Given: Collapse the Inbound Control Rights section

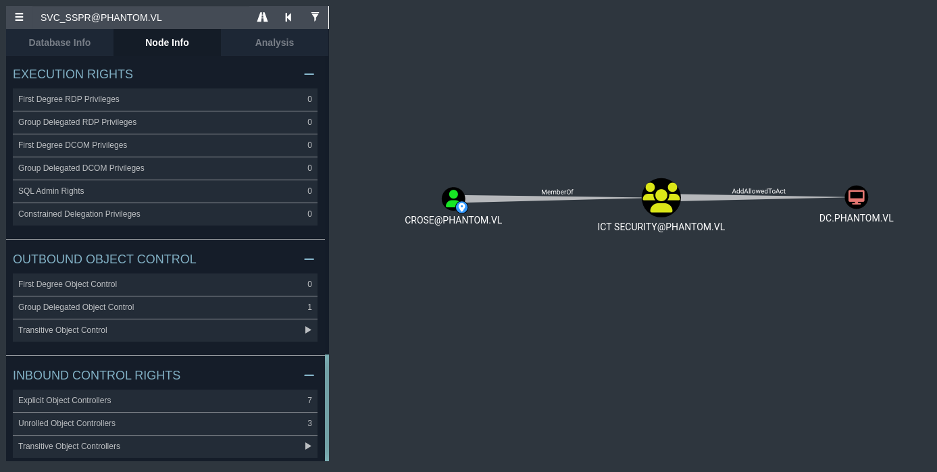Looking at the screenshot, I should tap(309, 375).
